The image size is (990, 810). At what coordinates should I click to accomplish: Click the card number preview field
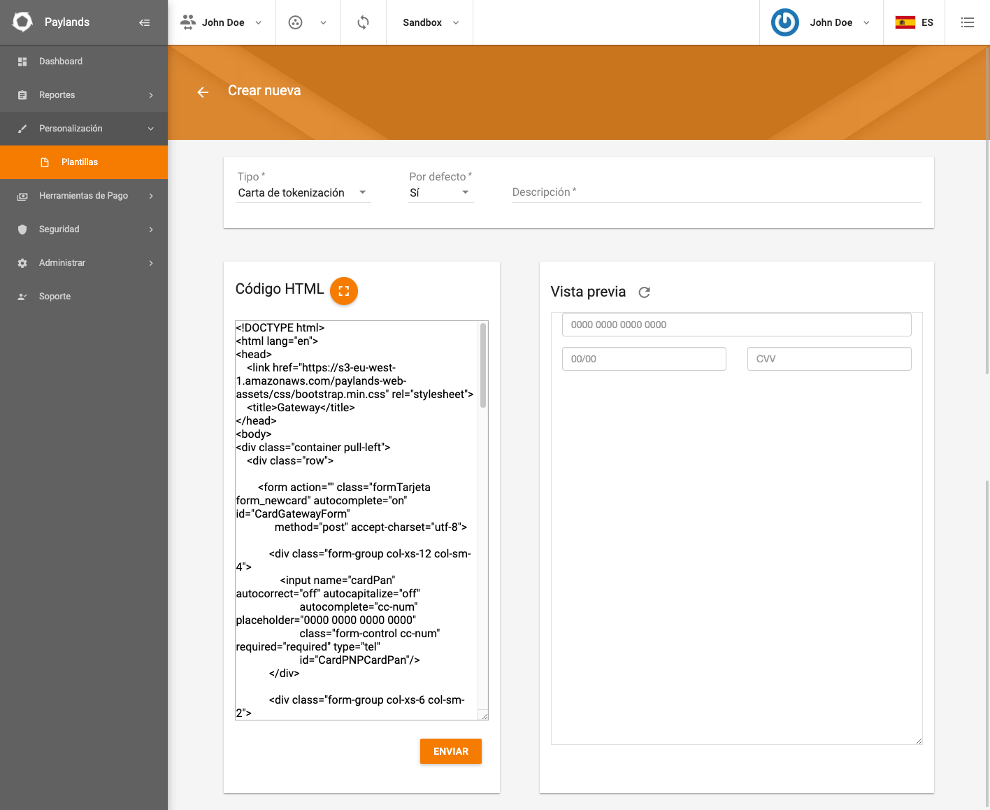coord(737,325)
